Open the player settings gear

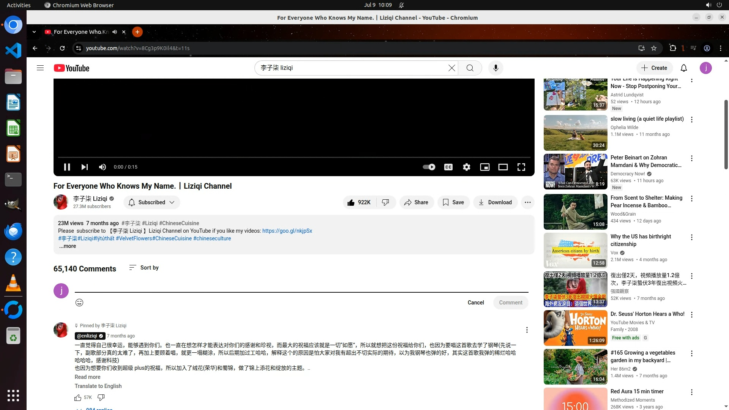(x=466, y=167)
